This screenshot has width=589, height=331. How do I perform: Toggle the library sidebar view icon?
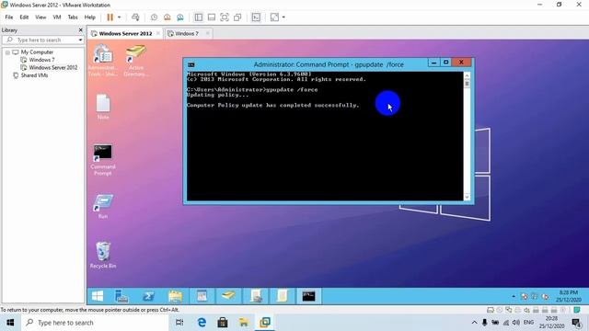pyautogui.click(x=199, y=17)
